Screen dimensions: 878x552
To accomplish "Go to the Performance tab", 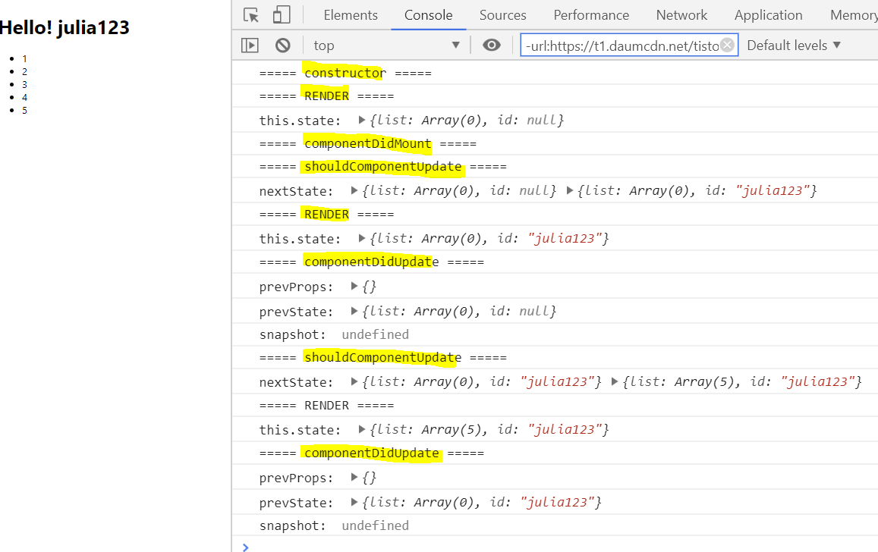I will pos(591,15).
